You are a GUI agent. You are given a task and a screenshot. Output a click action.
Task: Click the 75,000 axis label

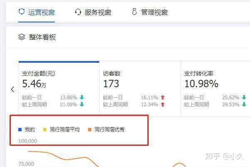coord(26,164)
